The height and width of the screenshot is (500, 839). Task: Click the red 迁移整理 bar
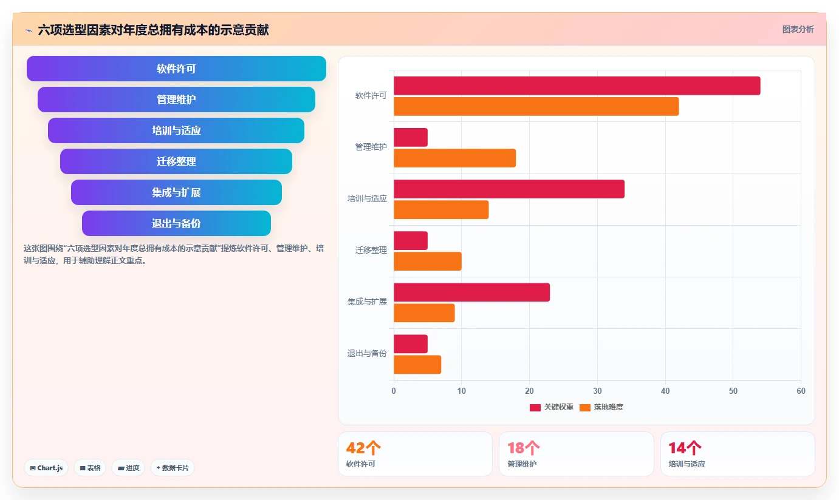click(x=411, y=240)
